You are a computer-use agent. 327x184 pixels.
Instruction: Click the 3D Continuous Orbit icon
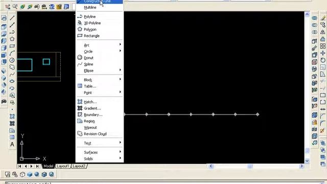click(x=30, y=7)
